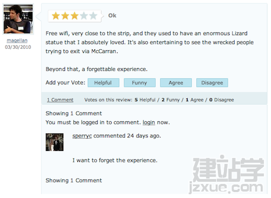Click the fifth grey rating star
271x198 pixels.
(x=93, y=16)
